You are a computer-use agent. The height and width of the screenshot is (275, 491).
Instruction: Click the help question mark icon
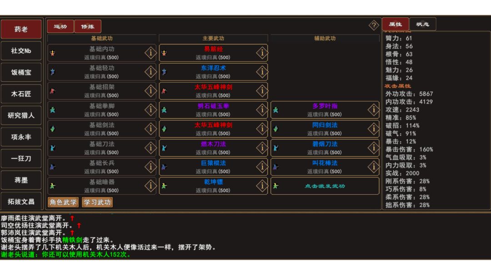point(374,25)
